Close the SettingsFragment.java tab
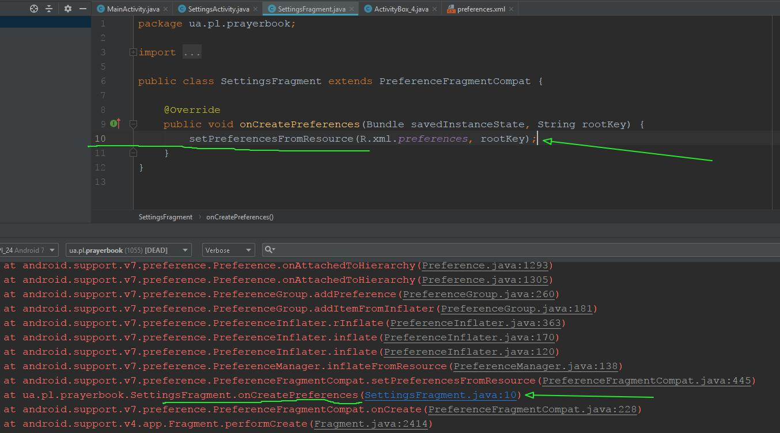 pos(351,9)
